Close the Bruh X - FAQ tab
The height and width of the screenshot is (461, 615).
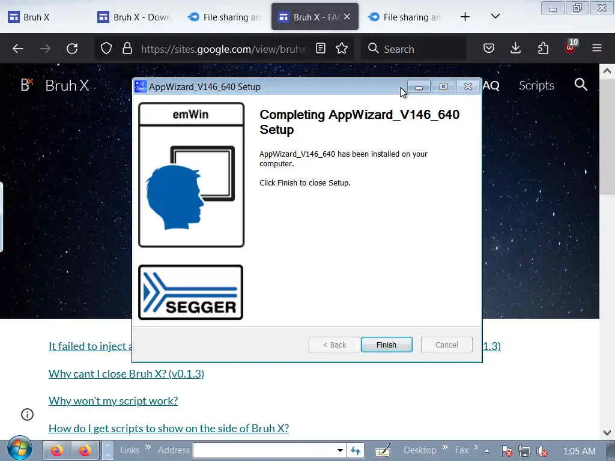pos(347,17)
